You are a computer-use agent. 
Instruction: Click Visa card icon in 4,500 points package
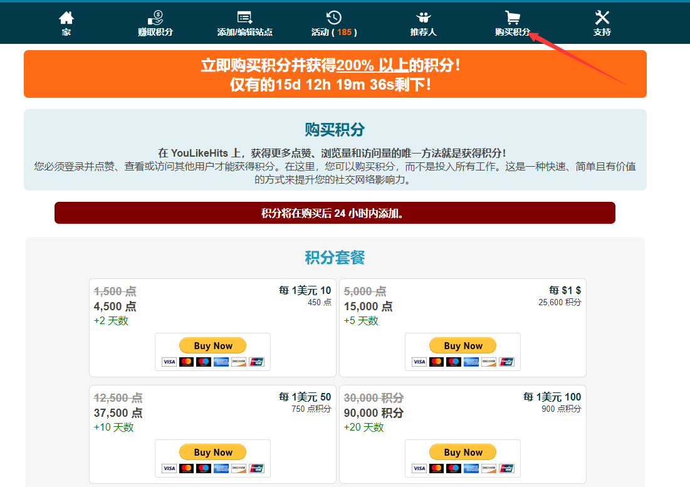[169, 362]
